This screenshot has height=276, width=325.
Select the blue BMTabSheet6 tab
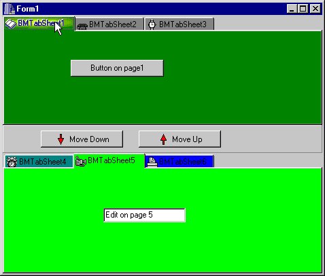(x=179, y=162)
